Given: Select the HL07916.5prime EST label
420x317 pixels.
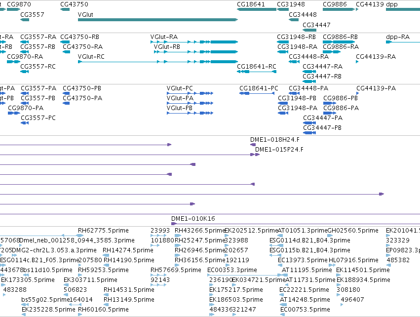Looking at the screenshot, I should pos(353,260).
